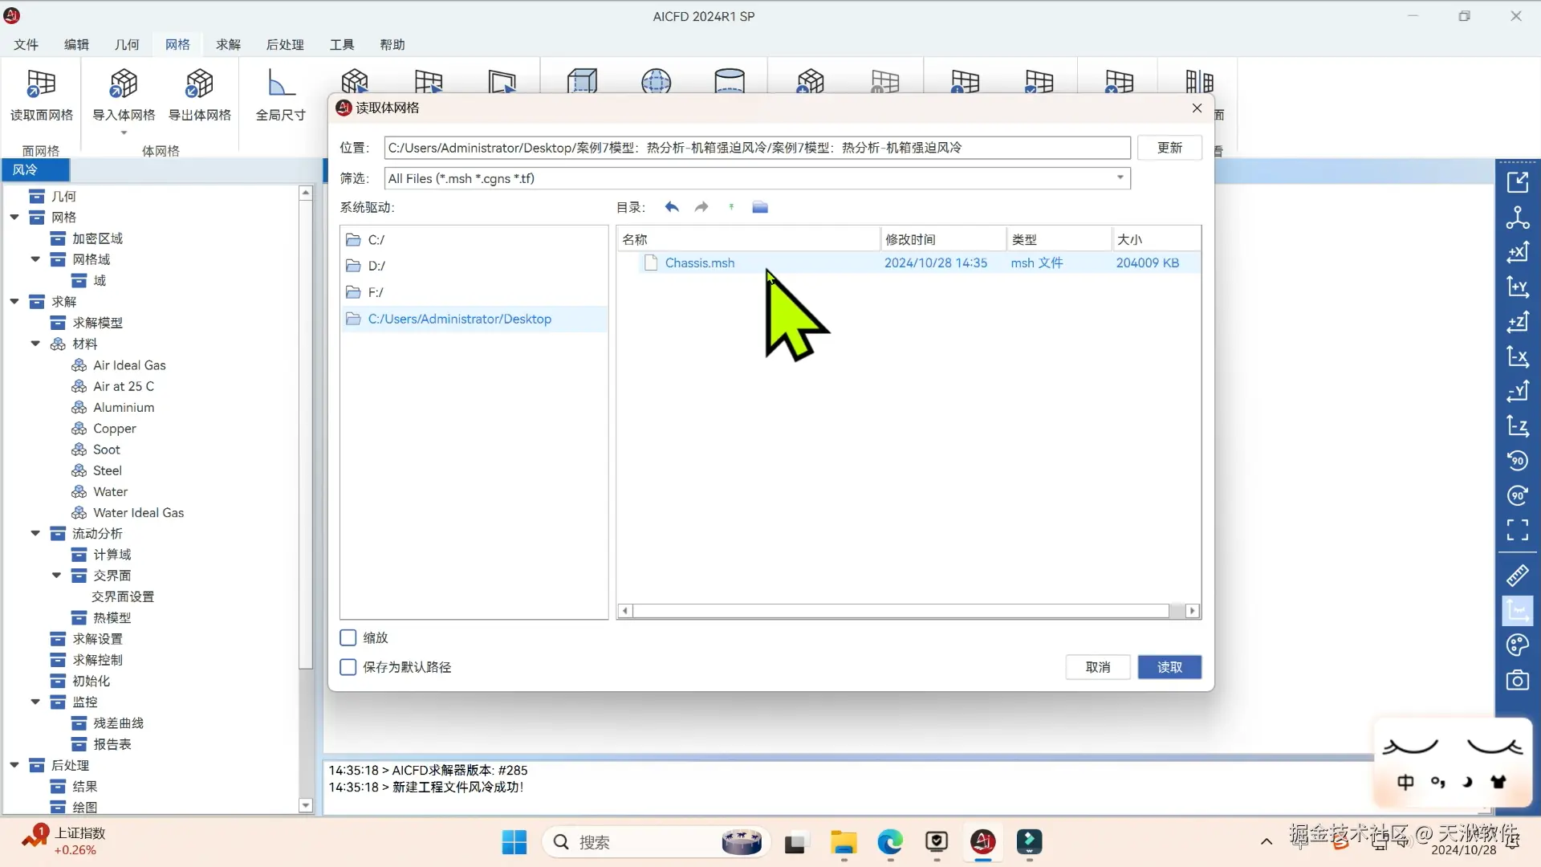Collapse the 流动分析 tree node
This screenshot has height=867, width=1541.
[35, 533]
